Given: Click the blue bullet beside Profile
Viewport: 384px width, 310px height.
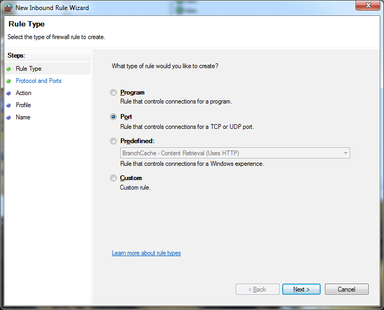Looking at the screenshot, I should [8, 105].
